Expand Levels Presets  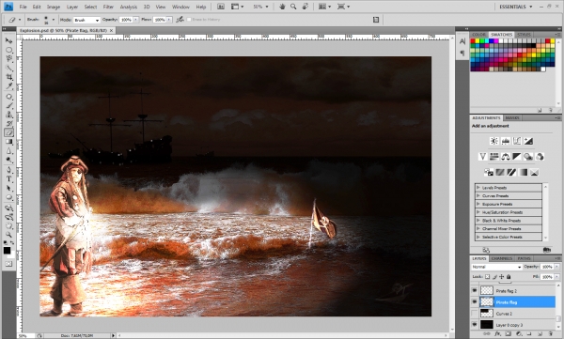point(478,187)
